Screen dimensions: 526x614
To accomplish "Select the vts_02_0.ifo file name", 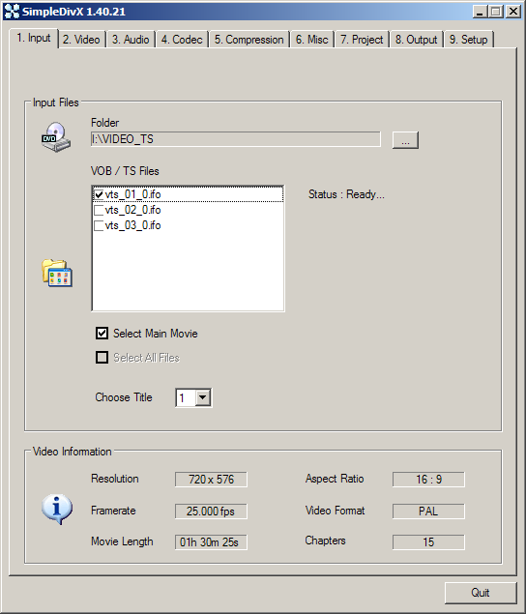I will point(132,210).
